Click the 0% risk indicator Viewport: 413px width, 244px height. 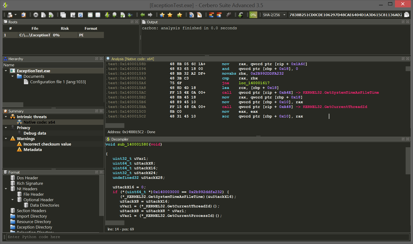[253, 15]
